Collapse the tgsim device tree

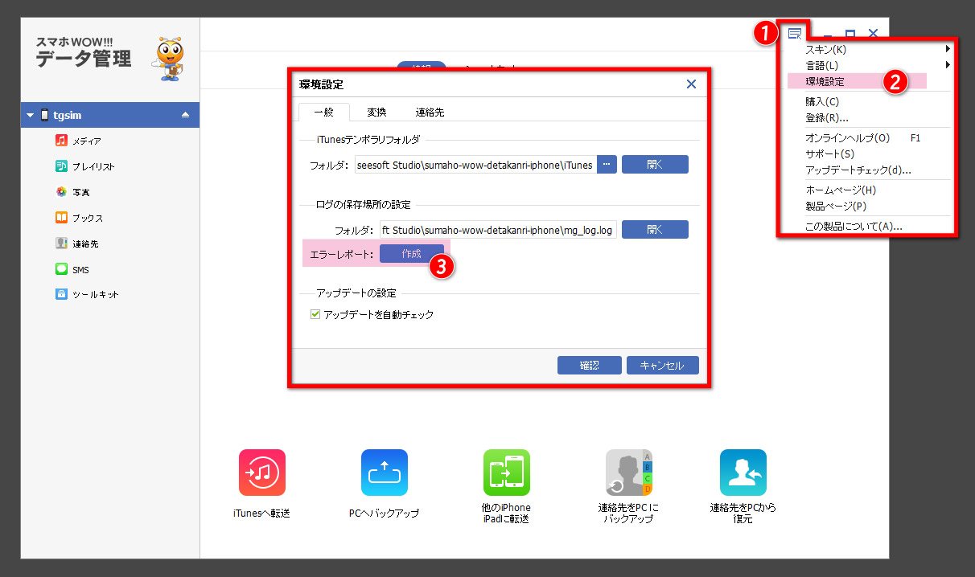pos(31,115)
